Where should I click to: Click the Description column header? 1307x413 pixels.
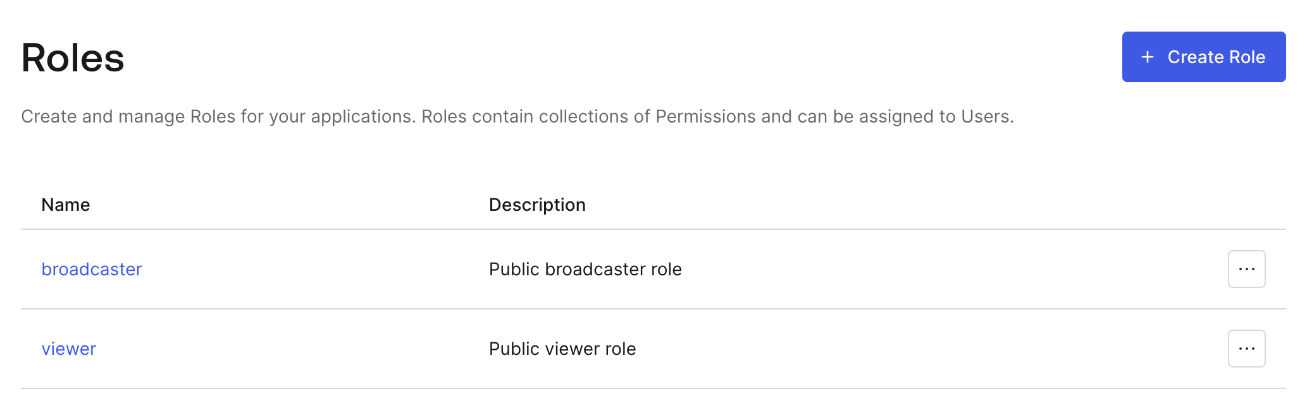(x=537, y=205)
